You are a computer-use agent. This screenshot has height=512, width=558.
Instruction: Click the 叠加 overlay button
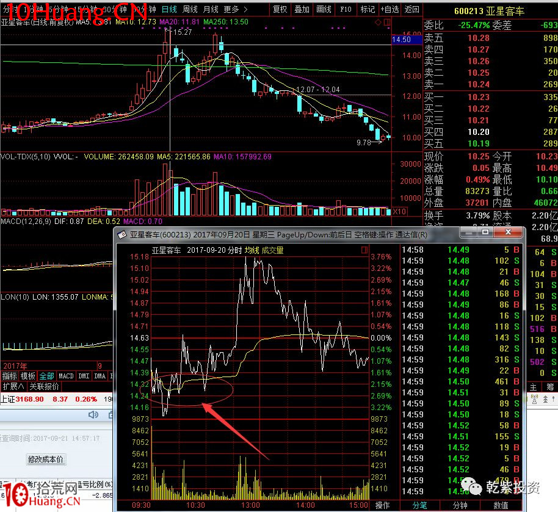[302, 9]
